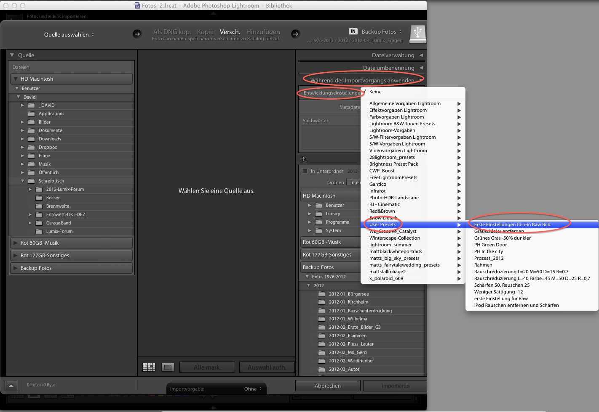This screenshot has width=599, height=412.
Task: Expand Fotos 1976-2012 in destination tree
Action: click(x=307, y=277)
